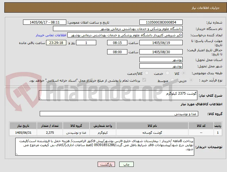Click the تعداد / مقدار column header
Viewport: 227px width, 172px height.
click(50, 126)
